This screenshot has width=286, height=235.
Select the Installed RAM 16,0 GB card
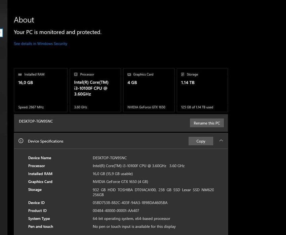click(x=41, y=90)
